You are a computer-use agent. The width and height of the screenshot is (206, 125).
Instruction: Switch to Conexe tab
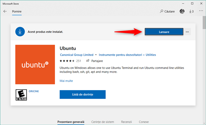point(144,122)
